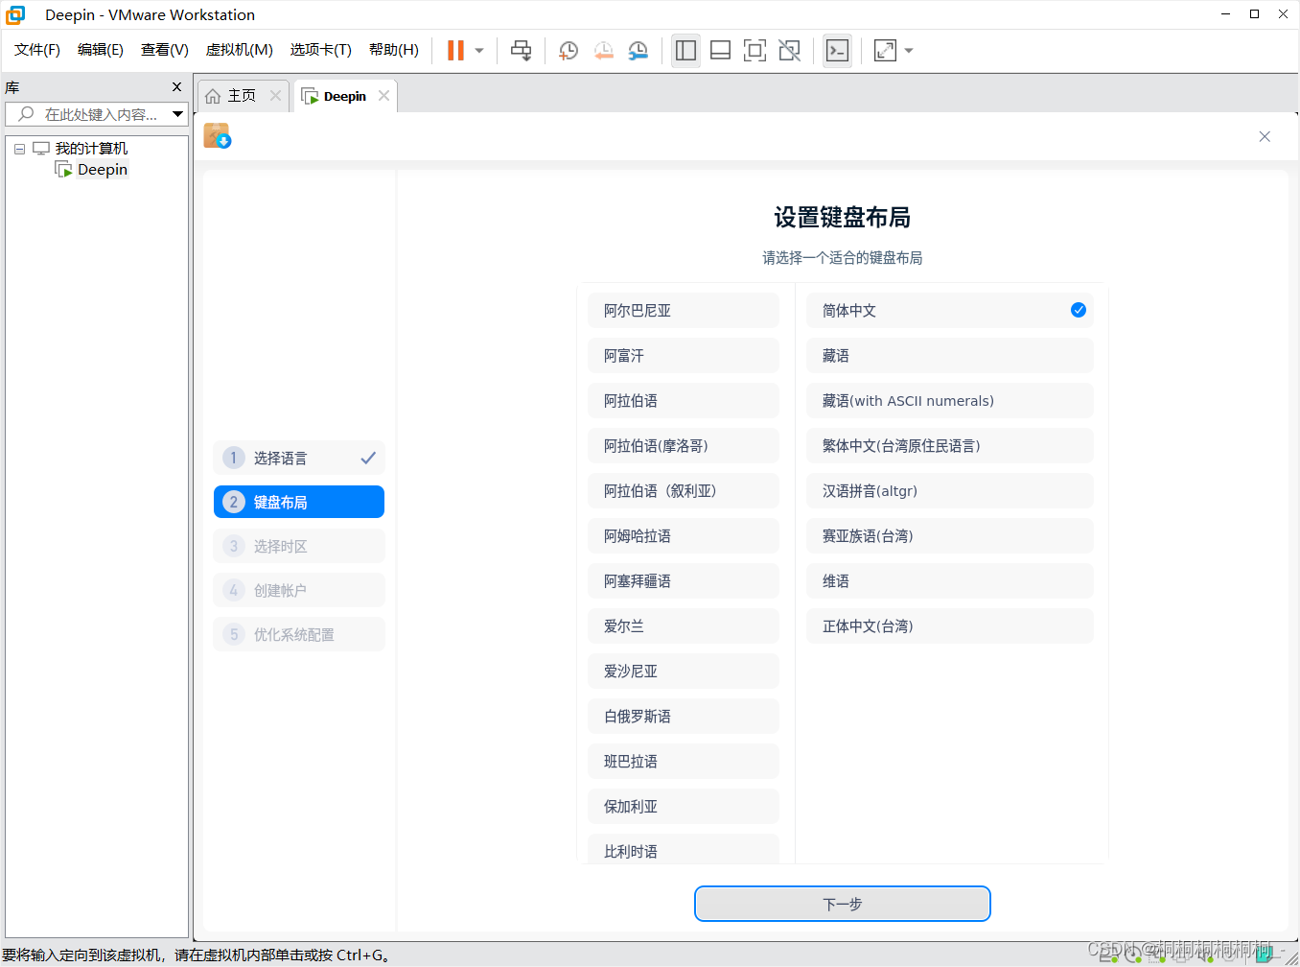Viewport: 1300px width, 967px height.
Task: Open the snapshot manager
Action: pos(638,51)
